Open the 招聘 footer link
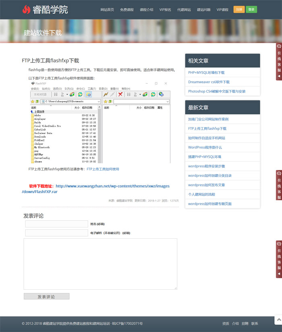This screenshot has height=332, width=282. 245,324
